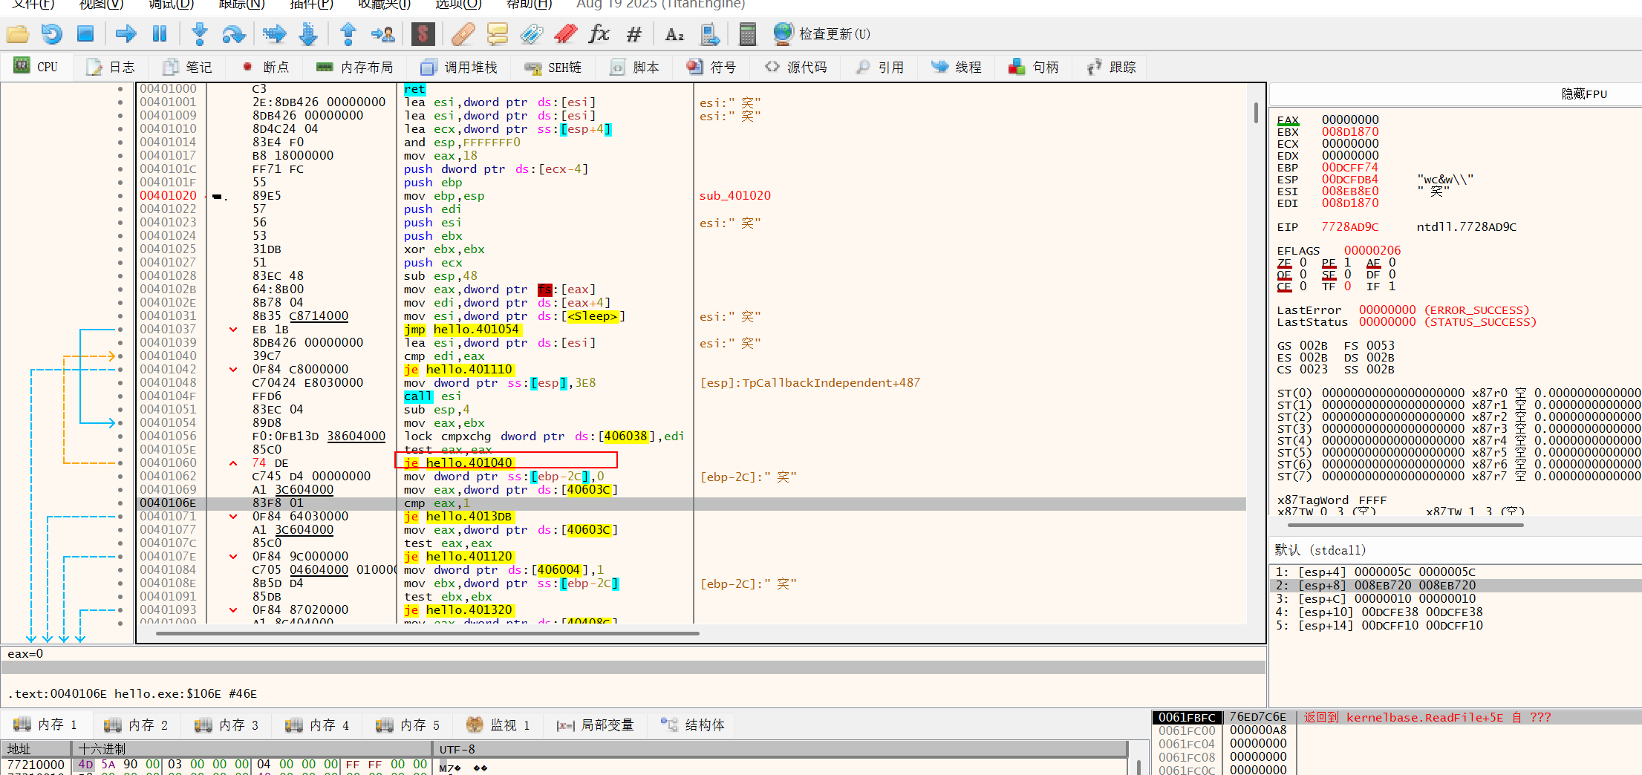Stop debugging with the blue square icon
Viewport: 1642px width, 775px height.
(x=85, y=34)
